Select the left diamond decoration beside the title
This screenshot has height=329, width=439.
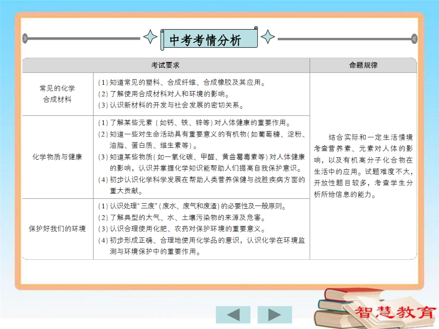[x=150, y=37]
